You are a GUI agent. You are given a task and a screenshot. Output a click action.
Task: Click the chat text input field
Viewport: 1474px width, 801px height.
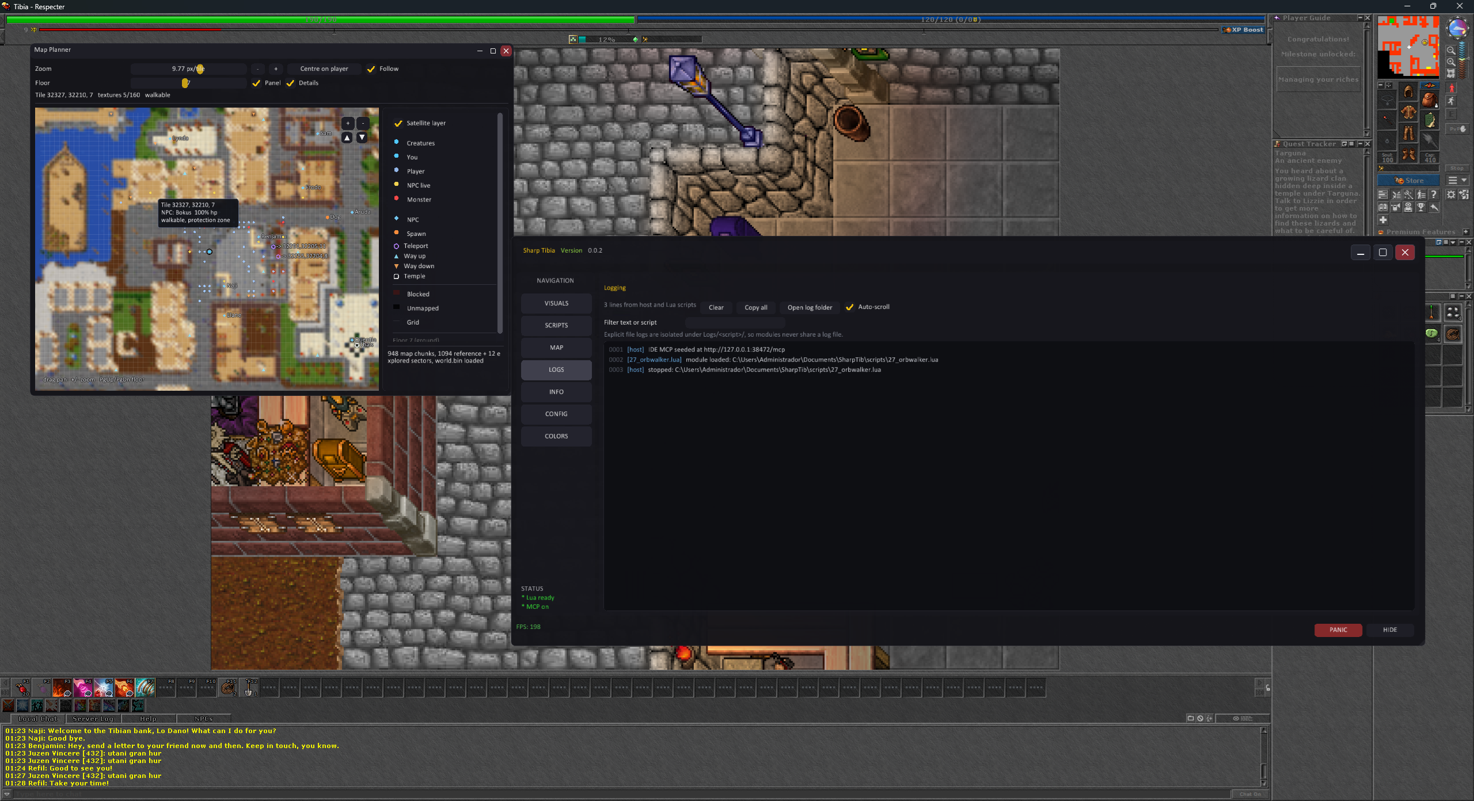coord(622,794)
